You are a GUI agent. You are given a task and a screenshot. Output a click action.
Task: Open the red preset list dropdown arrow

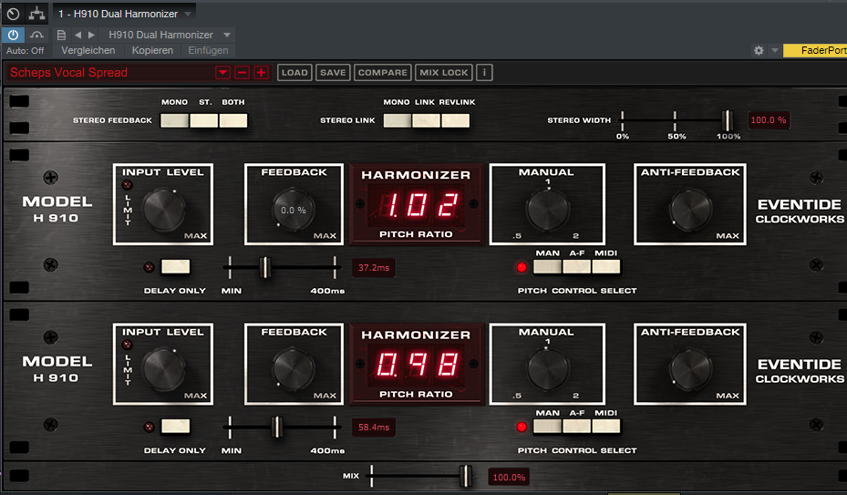coord(222,72)
